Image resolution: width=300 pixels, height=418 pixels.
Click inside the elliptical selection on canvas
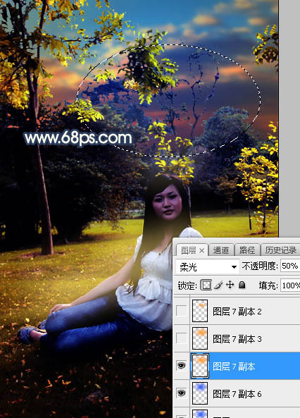[168, 101]
